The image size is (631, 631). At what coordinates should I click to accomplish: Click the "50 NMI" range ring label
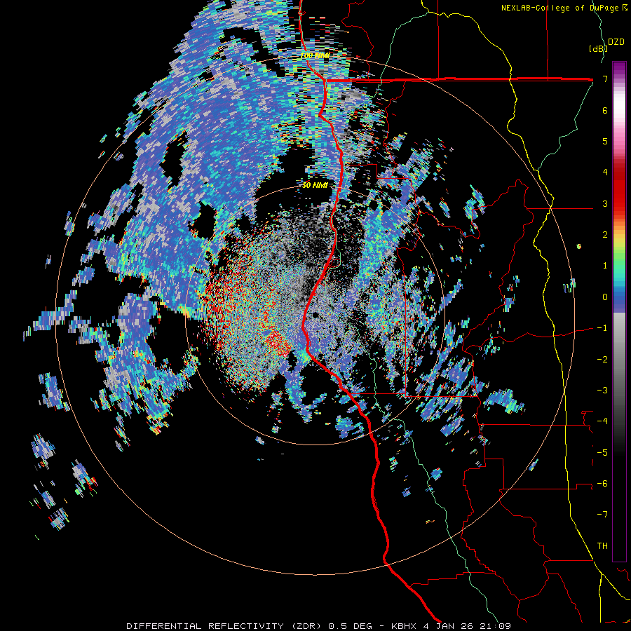[x=315, y=185]
